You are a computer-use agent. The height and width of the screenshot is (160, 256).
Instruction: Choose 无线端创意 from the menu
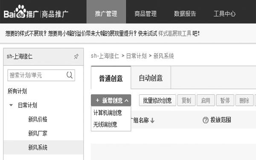[105, 125]
